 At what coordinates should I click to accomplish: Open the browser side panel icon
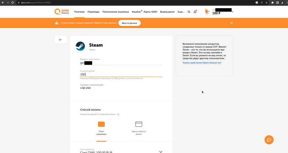pos(277,3)
